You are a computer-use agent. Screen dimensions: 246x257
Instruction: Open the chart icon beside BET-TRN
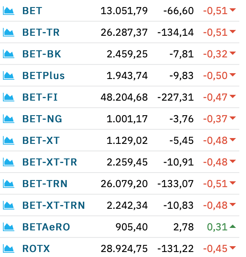(9, 184)
